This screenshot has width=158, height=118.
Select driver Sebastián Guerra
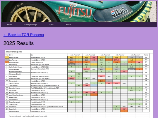[x=14, y=88]
